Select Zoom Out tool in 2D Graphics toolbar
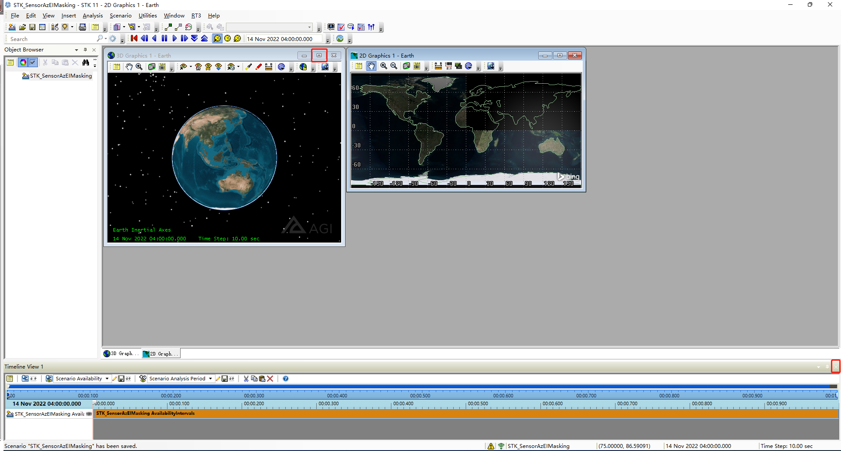 pyautogui.click(x=394, y=66)
